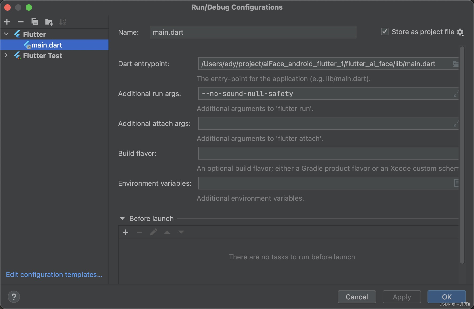The width and height of the screenshot is (474, 309).
Task: Close the dialog with the red button
Action: pyautogui.click(x=7, y=7)
